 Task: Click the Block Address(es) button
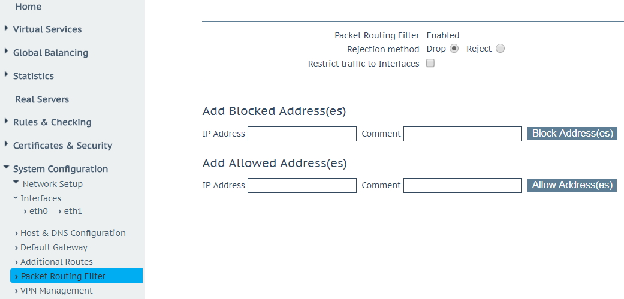click(572, 133)
